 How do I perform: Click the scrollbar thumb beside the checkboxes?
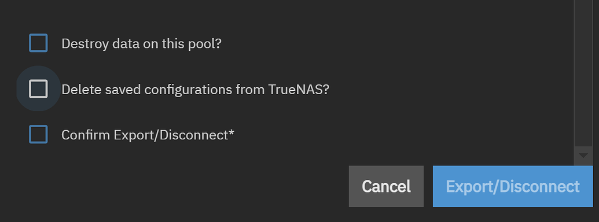click(x=583, y=72)
